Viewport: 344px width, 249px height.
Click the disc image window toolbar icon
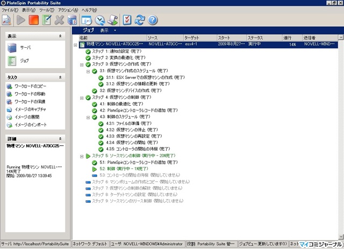[87, 20]
